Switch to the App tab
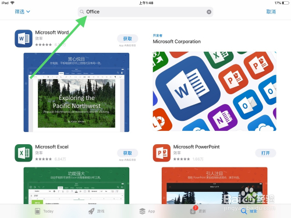 point(147,211)
